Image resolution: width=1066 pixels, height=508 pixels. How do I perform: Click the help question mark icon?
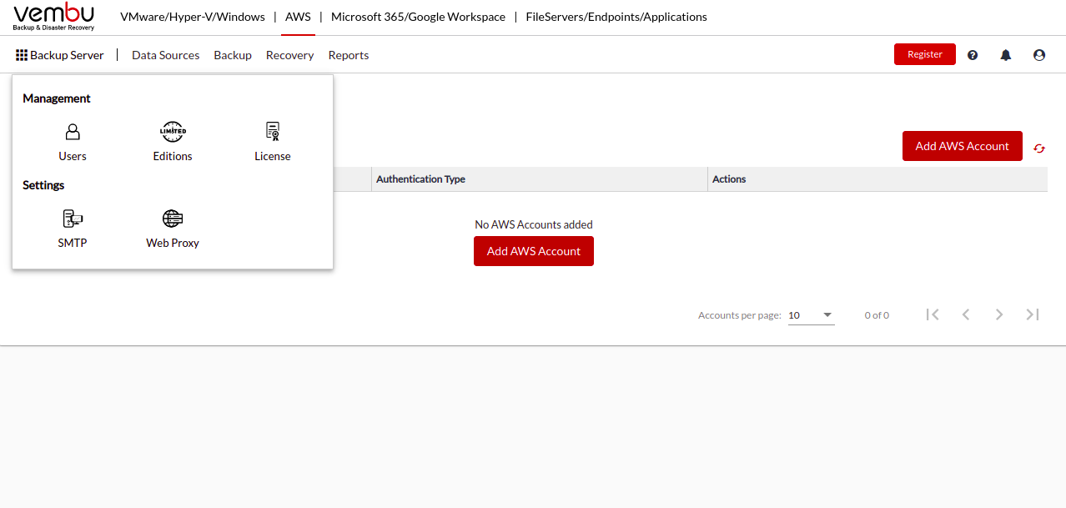pyautogui.click(x=973, y=55)
